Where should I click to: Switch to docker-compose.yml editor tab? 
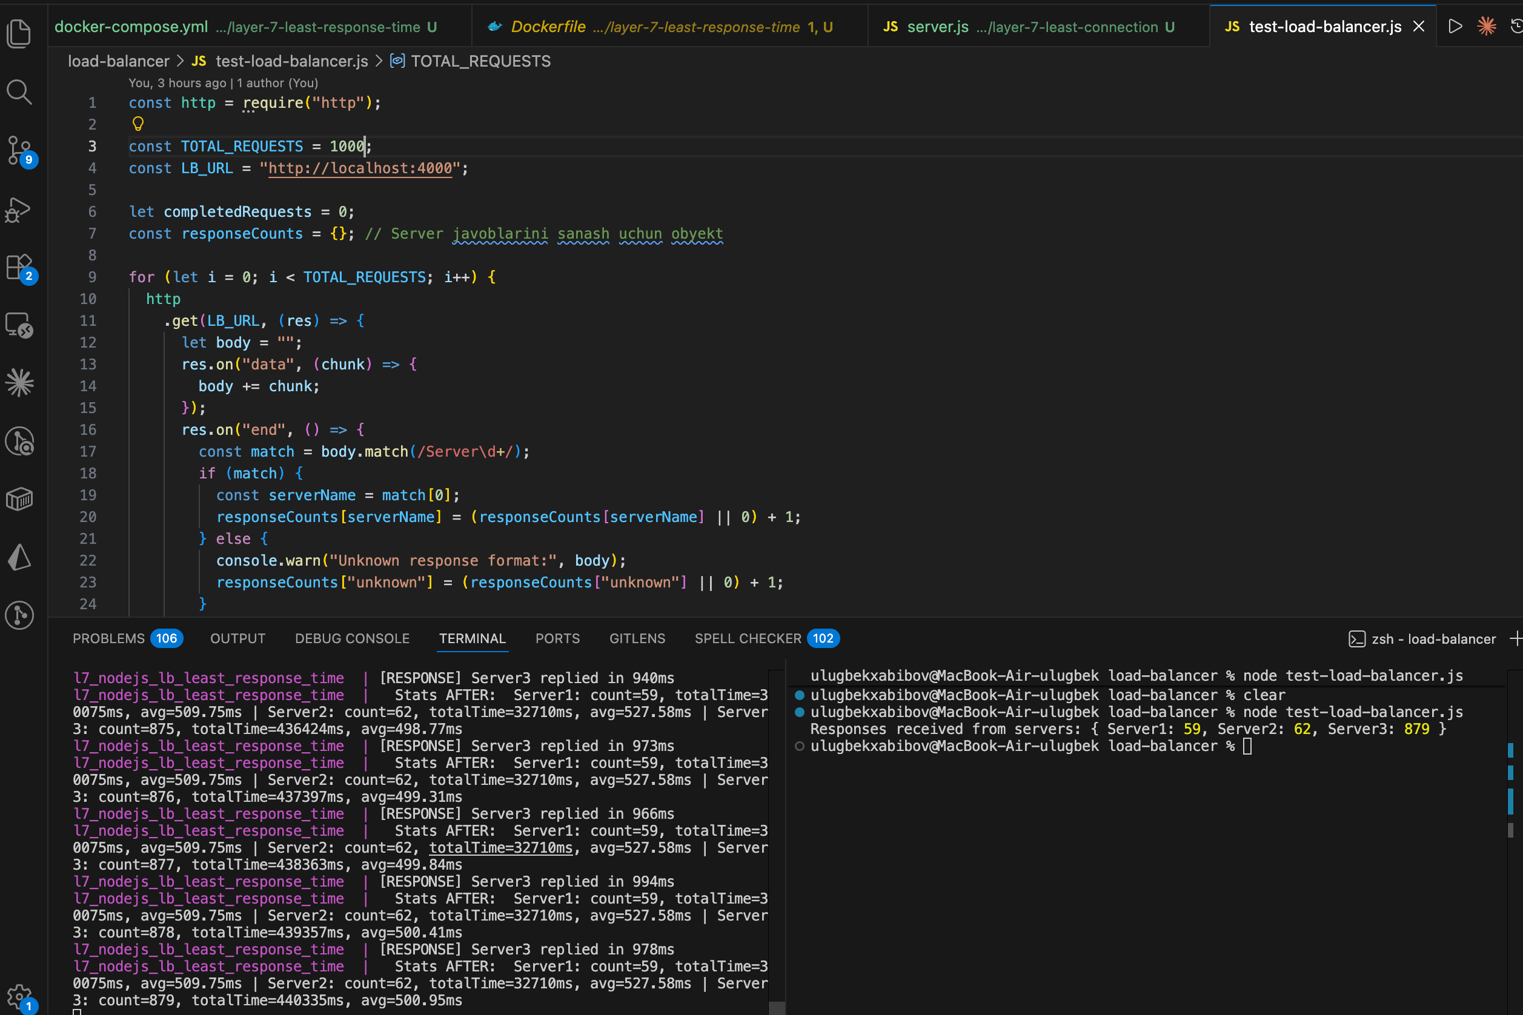[x=245, y=27]
